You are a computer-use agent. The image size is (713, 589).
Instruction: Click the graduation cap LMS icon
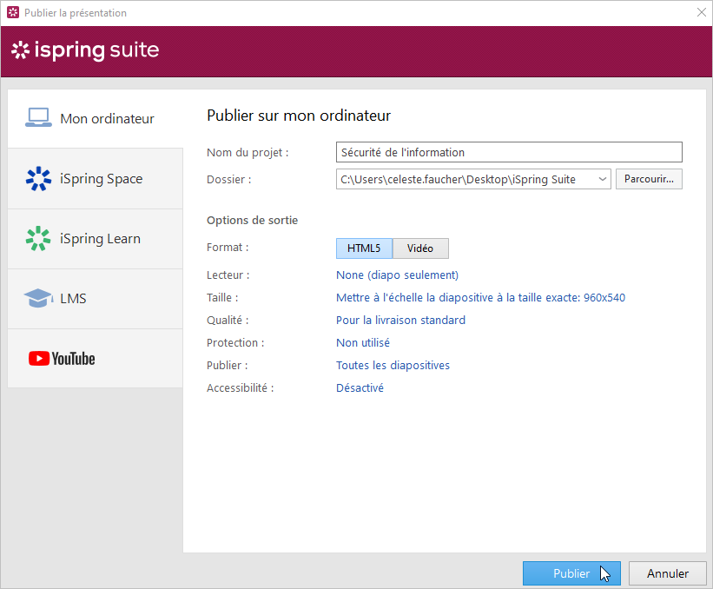pyautogui.click(x=38, y=298)
